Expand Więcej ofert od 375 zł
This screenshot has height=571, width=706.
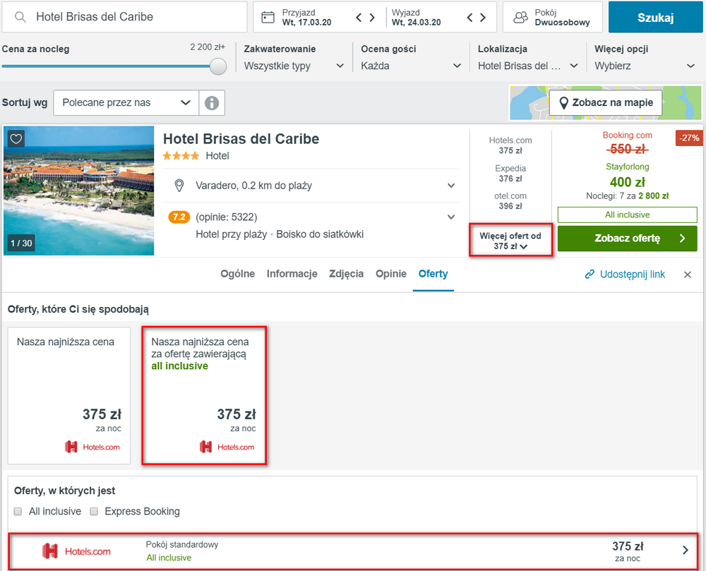point(510,241)
